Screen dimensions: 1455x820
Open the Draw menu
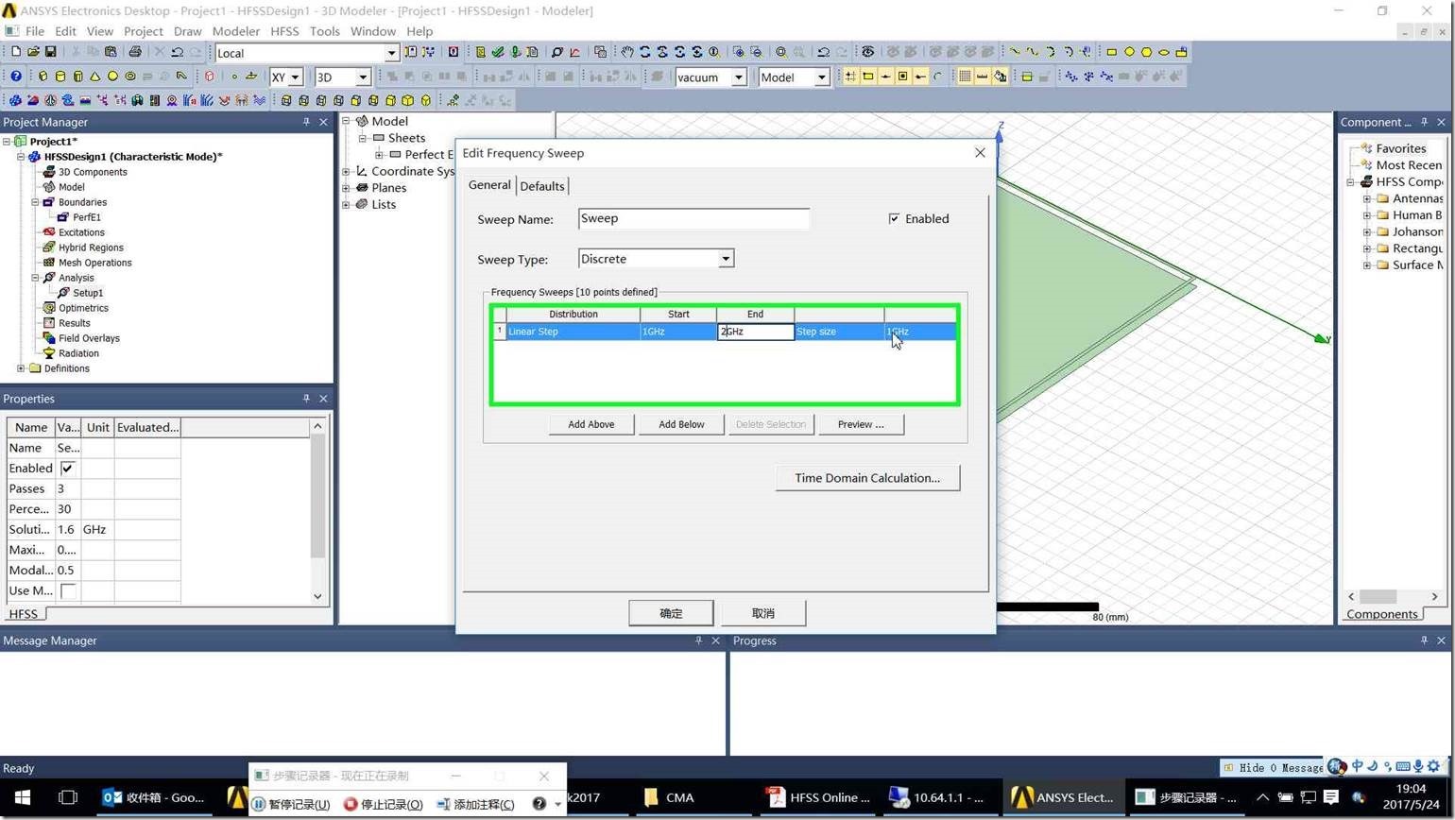[x=187, y=31]
